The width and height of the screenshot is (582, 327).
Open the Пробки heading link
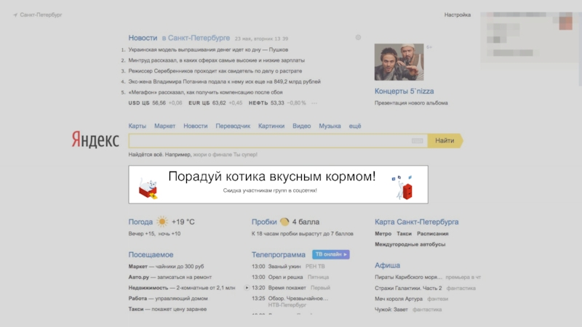tap(264, 222)
